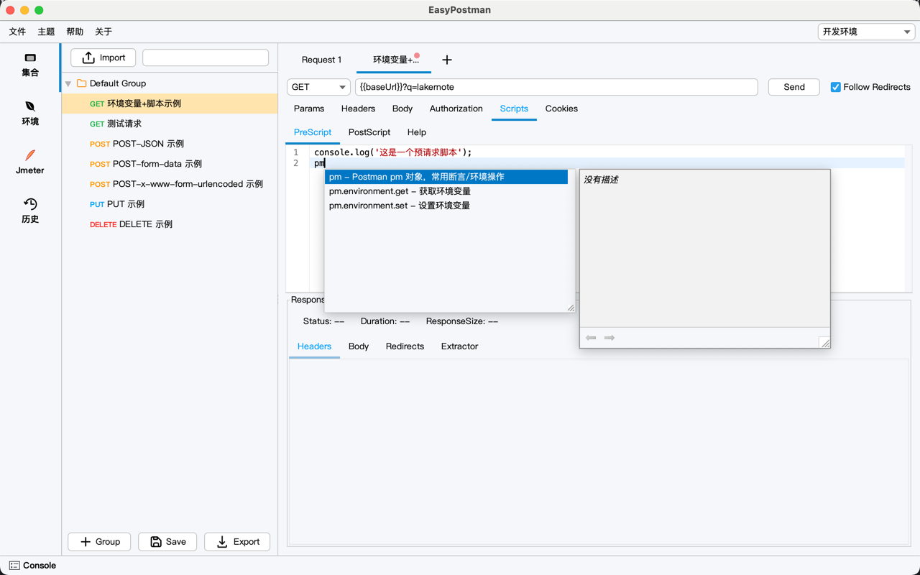
Task: Select the response Headers tab
Action: pyautogui.click(x=314, y=346)
